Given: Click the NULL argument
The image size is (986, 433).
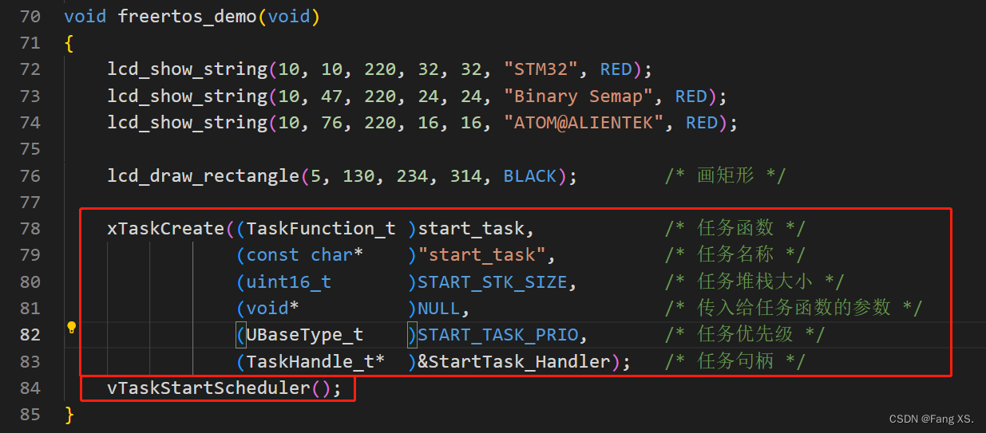Looking at the screenshot, I should click(x=438, y=309).
